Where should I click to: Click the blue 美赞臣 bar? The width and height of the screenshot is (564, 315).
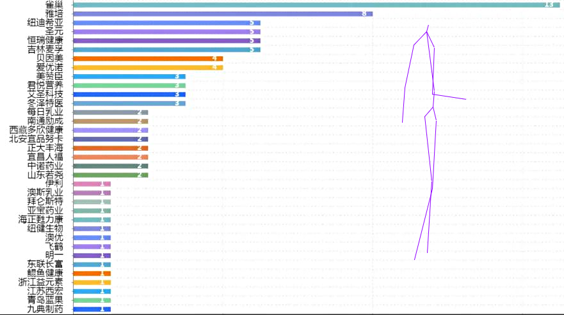click(x=129, y=77)
